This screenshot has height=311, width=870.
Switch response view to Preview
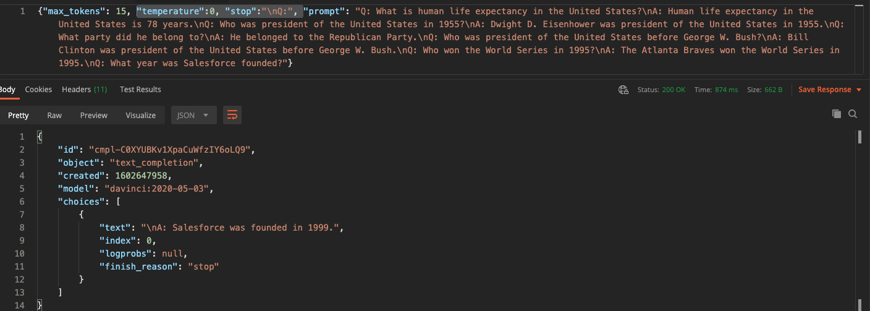pyautogui.click(x=94, y=115)
